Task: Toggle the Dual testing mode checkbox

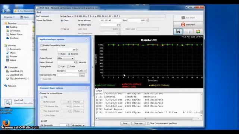Action: (59, 67)
